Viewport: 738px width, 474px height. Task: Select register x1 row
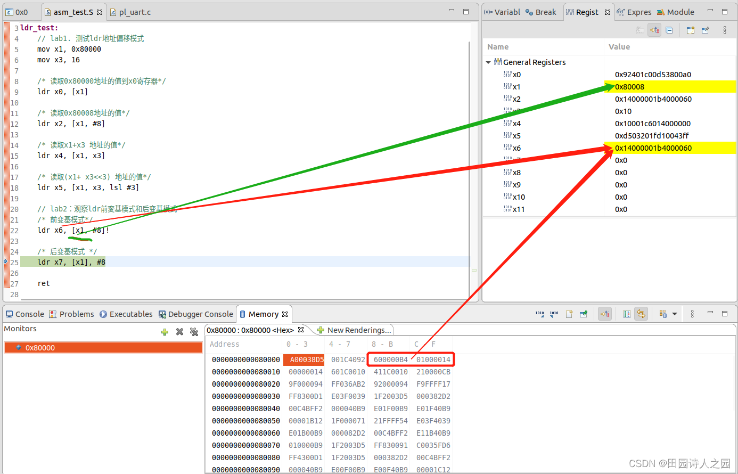[610, 87]
